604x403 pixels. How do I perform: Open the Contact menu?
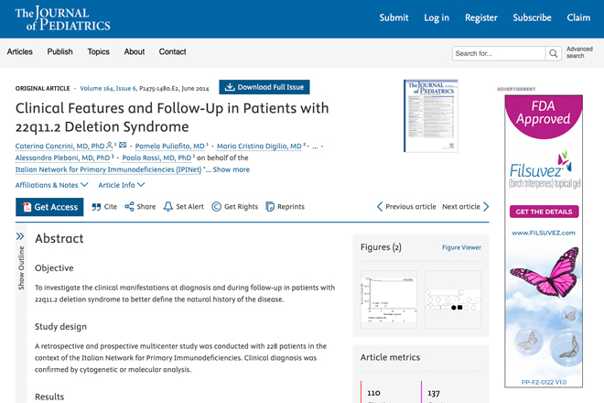pos(173,51)
